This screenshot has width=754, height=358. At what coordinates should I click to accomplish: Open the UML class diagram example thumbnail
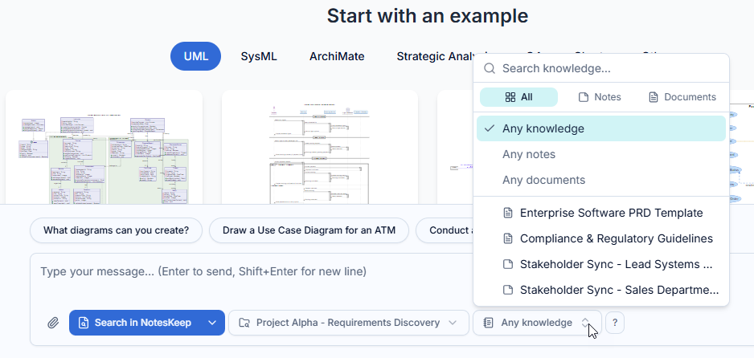click(x=104, y=147)
